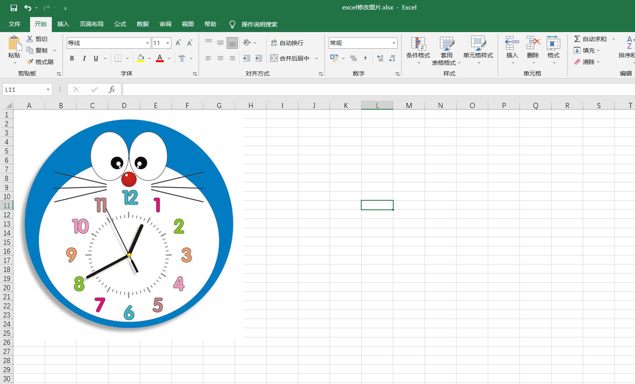Select the Doraemon clock picture
The width and height of the screenshot is (635, 384).
click(129, 224)
